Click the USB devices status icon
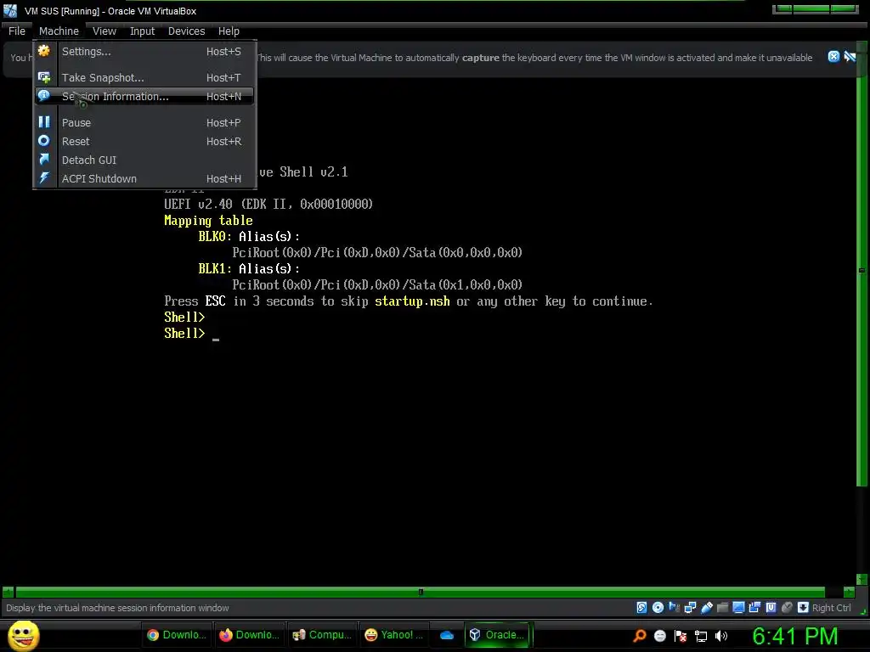Screen dimensions: 870x652 pos(706,608)
